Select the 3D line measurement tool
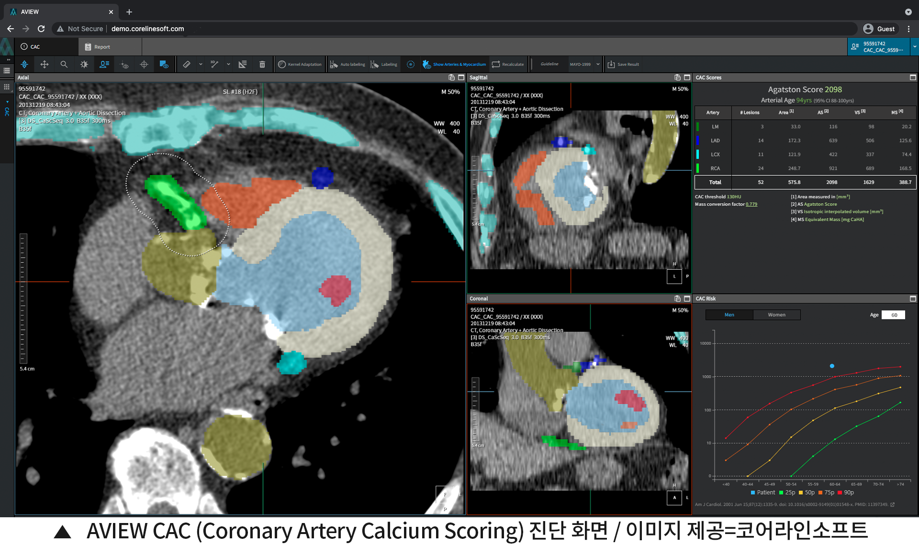 coord(214,64)
